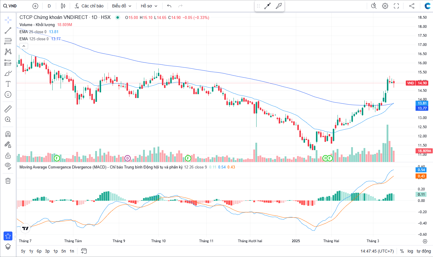This screenshot has width=433, height=257.
Task: Open the emoji icons tool
Action: tap(8, 94)
